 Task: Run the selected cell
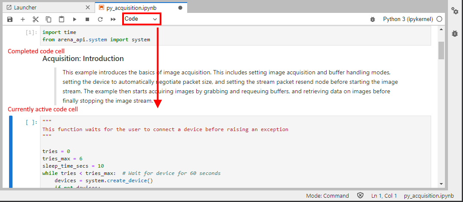pyautogui.click(x=74, y=19)
